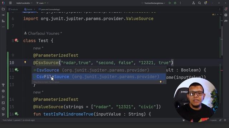This screenshot has width=229, height=128.
Task: Click the IntelliJ IDEA logo icon
Action: point(3,3)
